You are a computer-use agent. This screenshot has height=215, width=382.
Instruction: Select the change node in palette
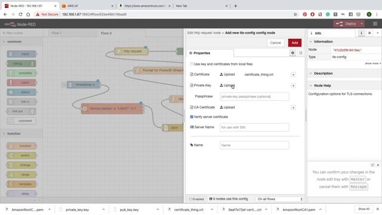(x=21, y=165)
